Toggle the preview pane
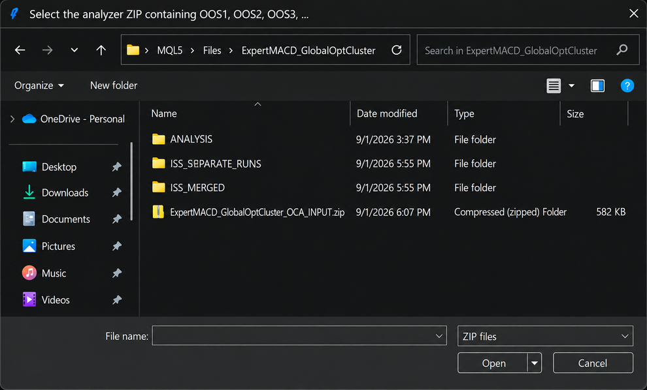This screenshot has width=647, height=390. pos(597,85)
